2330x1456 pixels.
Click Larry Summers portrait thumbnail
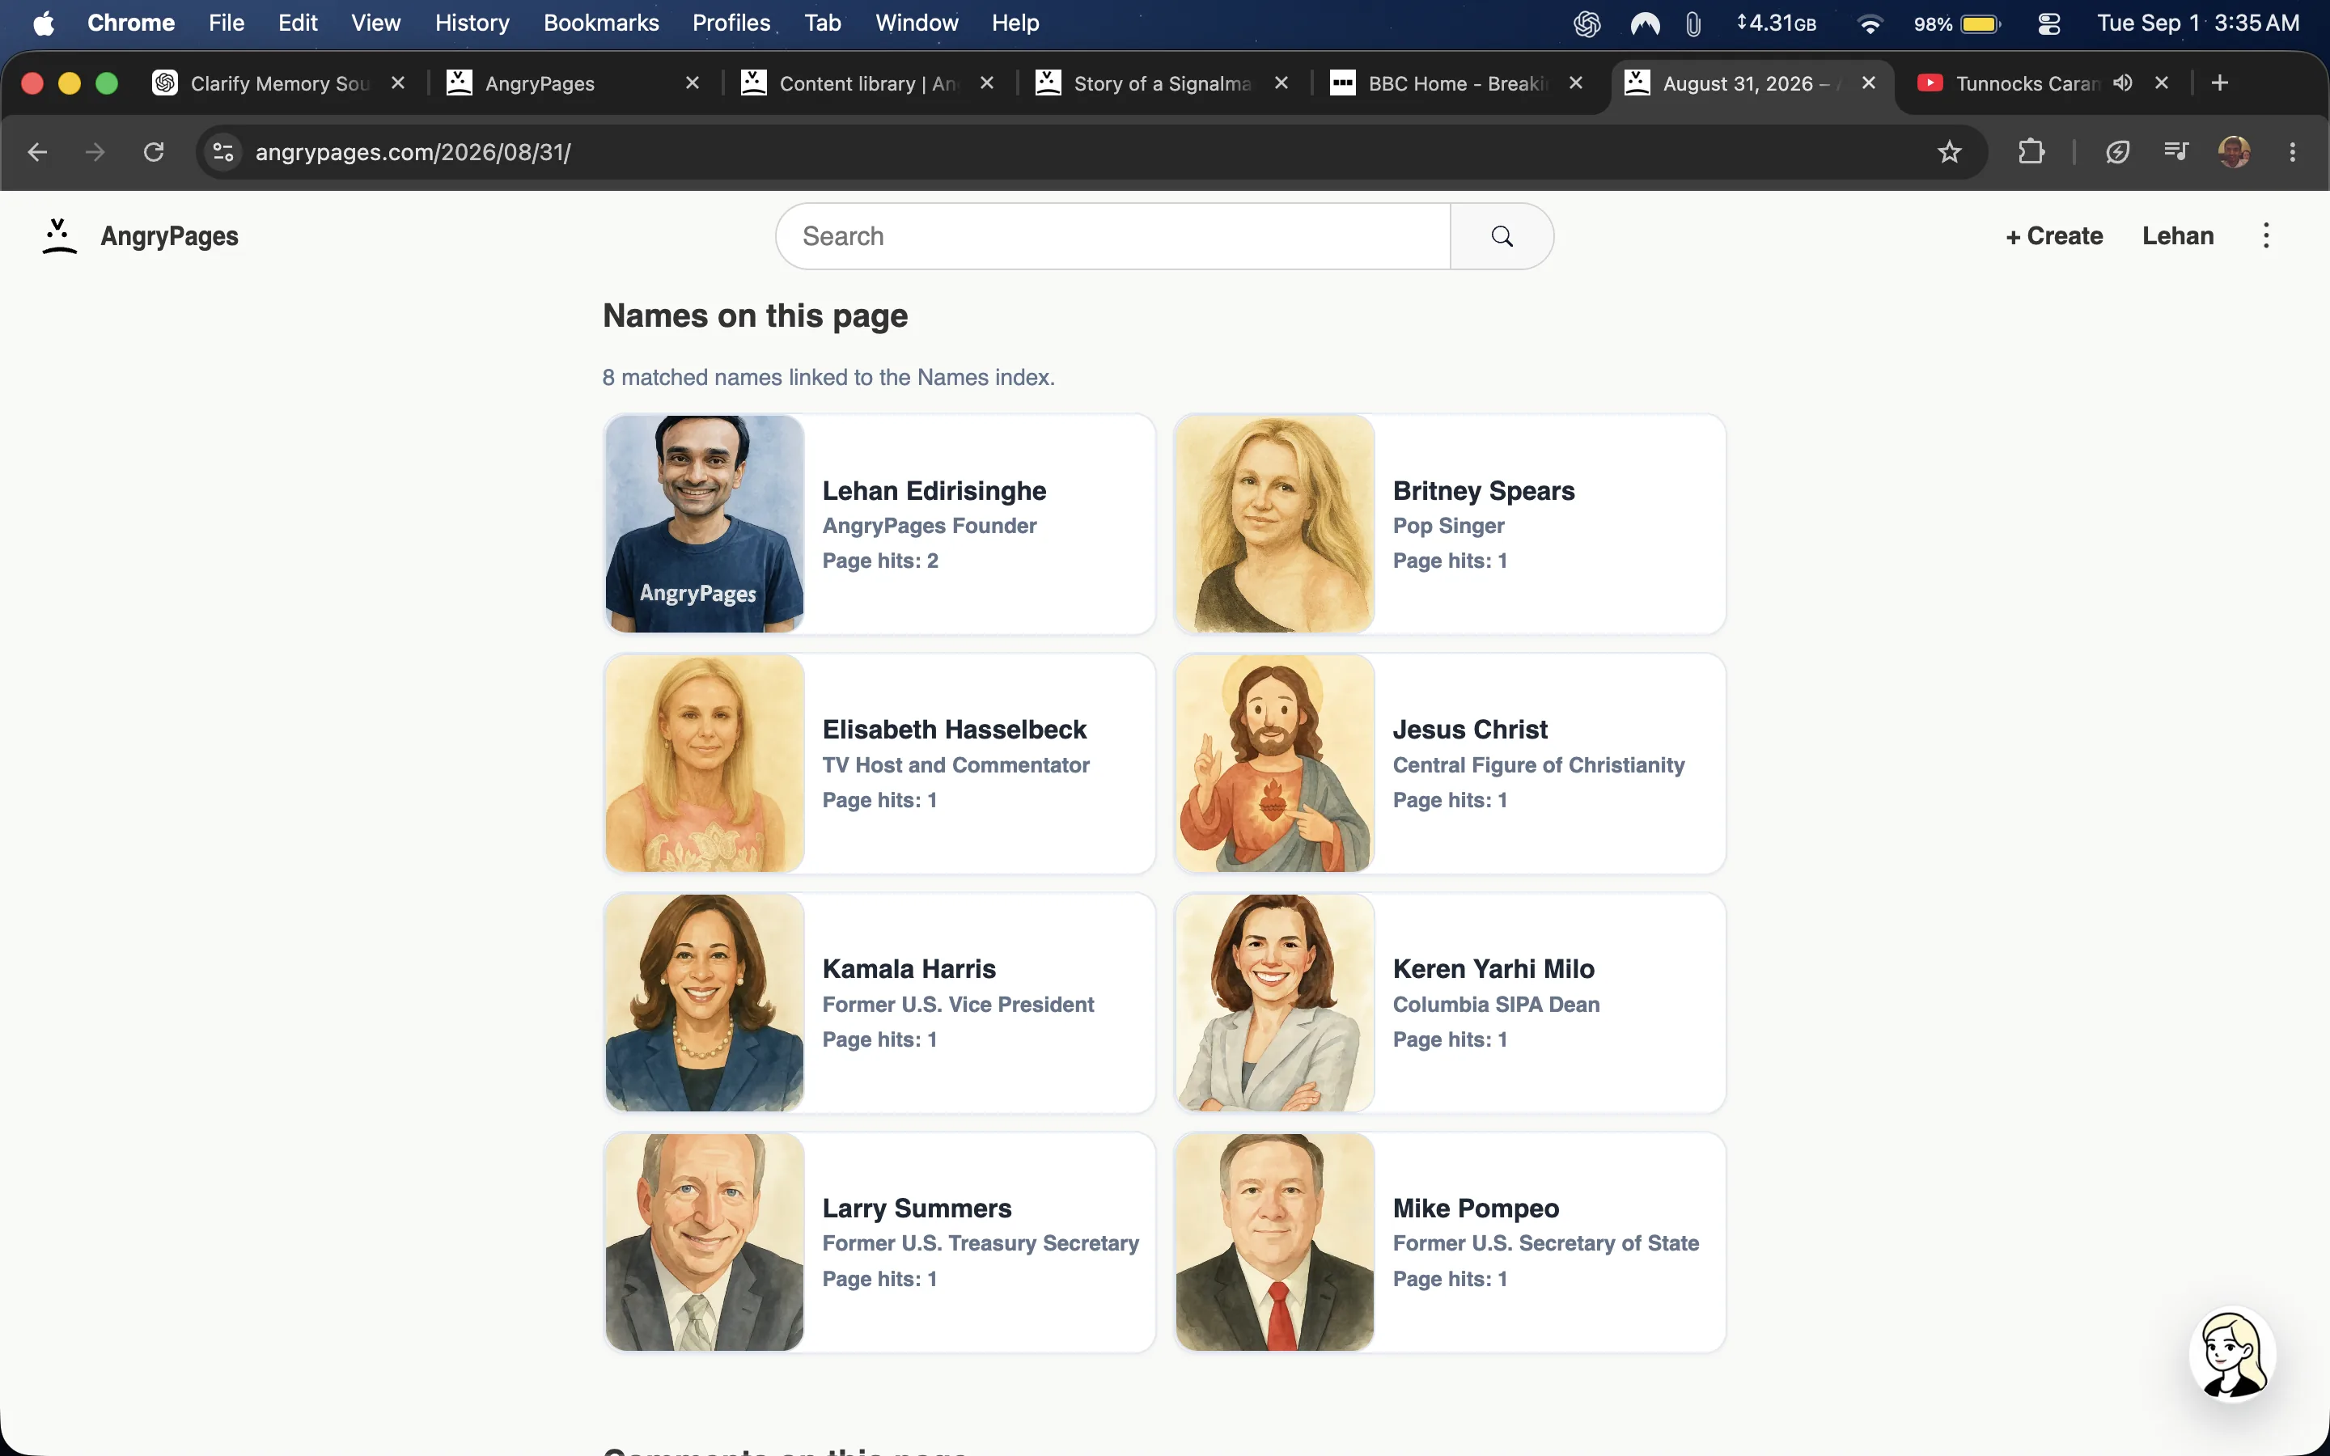pyautogui.click(x=704, y=1242)
